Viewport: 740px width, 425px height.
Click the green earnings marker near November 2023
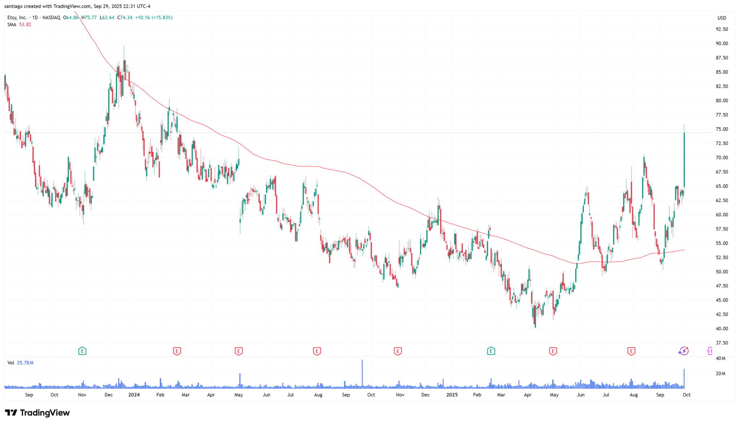tap(82, 351)
